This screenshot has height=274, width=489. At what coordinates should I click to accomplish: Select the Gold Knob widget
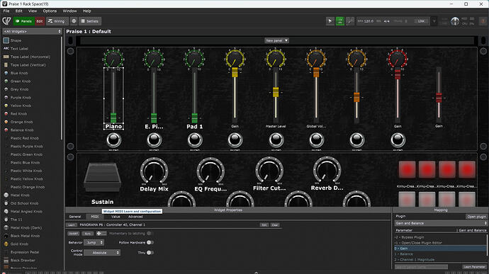click(x=16, y=244)
